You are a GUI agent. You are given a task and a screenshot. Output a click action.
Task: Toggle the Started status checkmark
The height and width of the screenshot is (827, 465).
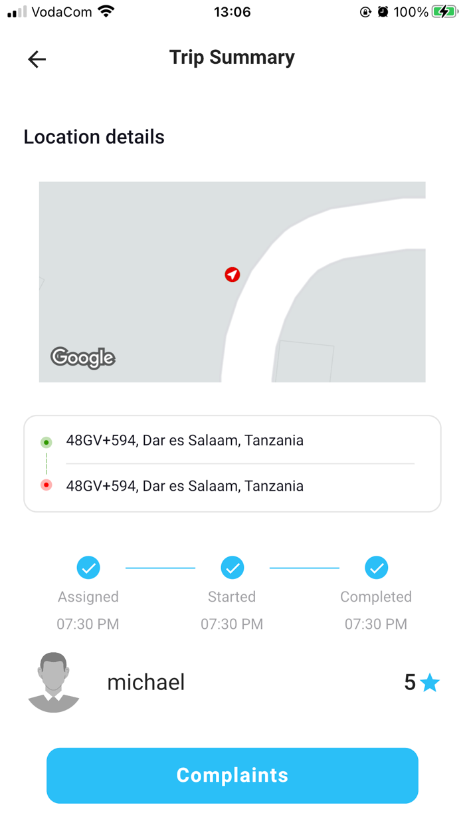point(232,567)
